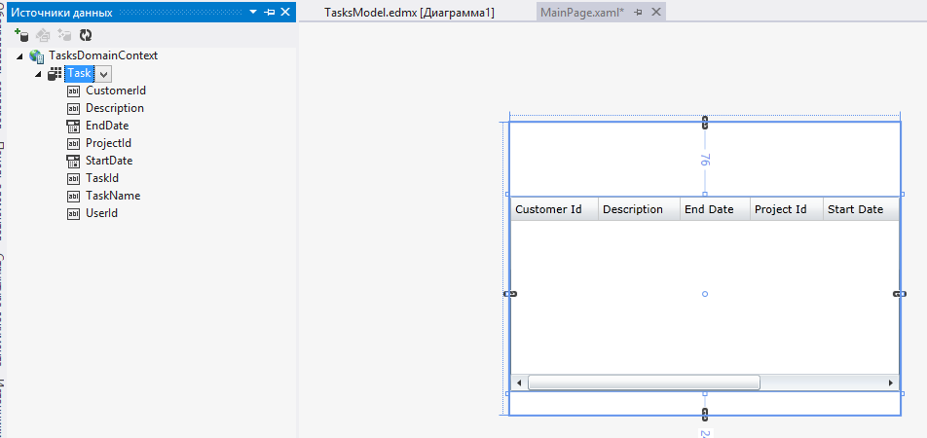Click the bottom margin link anchor below the DataGrid
This screenshot has width=927, height=438.
[704, 414]
